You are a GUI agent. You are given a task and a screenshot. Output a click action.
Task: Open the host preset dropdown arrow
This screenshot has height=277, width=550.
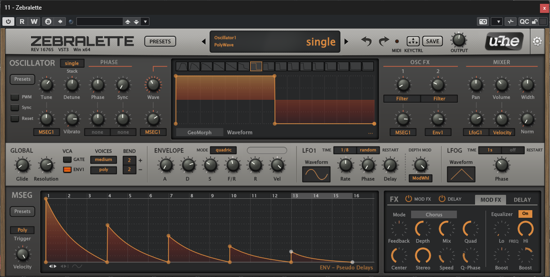click(145, 22)
